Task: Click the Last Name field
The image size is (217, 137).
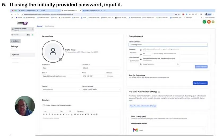Action: [101, 68]
